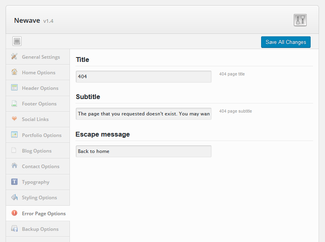Viewport: 325px width, 242px height.
Task: Focus the Subtitle text field
Action: point(144,114)
